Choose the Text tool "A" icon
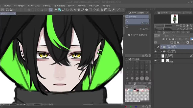The height and width of the screenshot is (108, 193). coord(102,10)
